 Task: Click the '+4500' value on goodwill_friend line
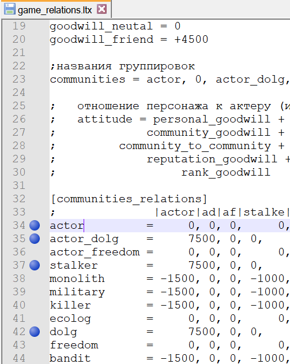pos(191,39)
